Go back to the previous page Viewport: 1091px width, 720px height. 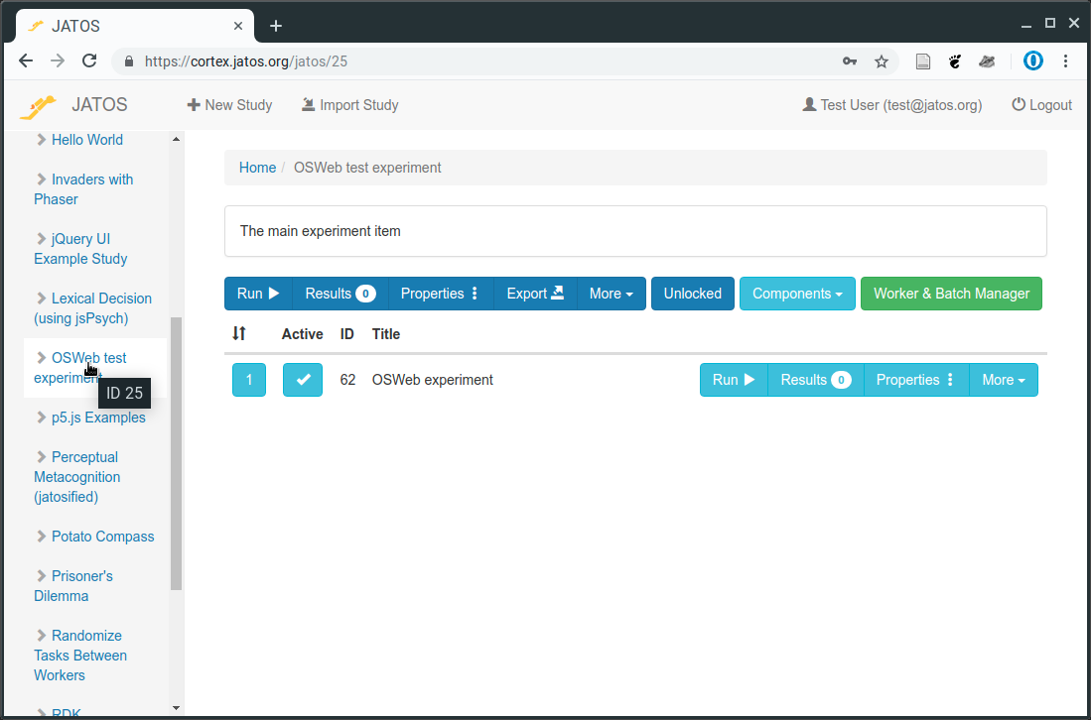click(26, 61)
